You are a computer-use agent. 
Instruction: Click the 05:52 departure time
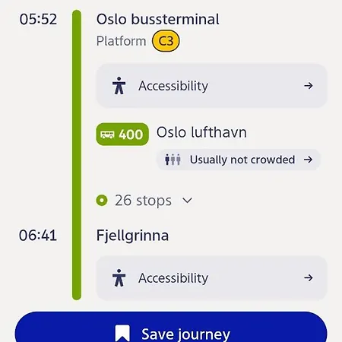click(x=38, y=19)
